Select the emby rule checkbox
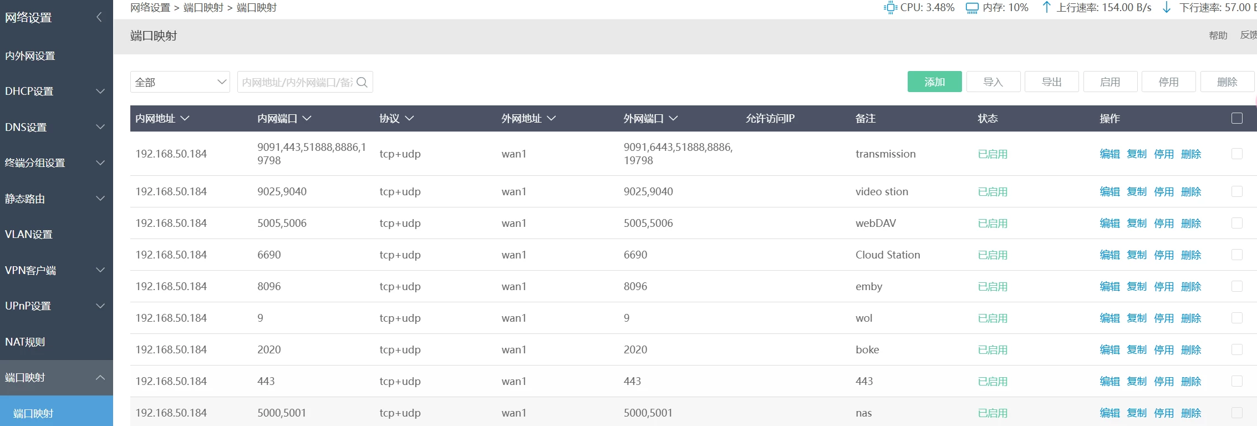 coord(1236,286)
